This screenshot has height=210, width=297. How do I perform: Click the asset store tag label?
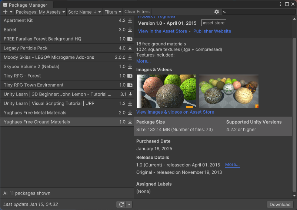(213, 23)
